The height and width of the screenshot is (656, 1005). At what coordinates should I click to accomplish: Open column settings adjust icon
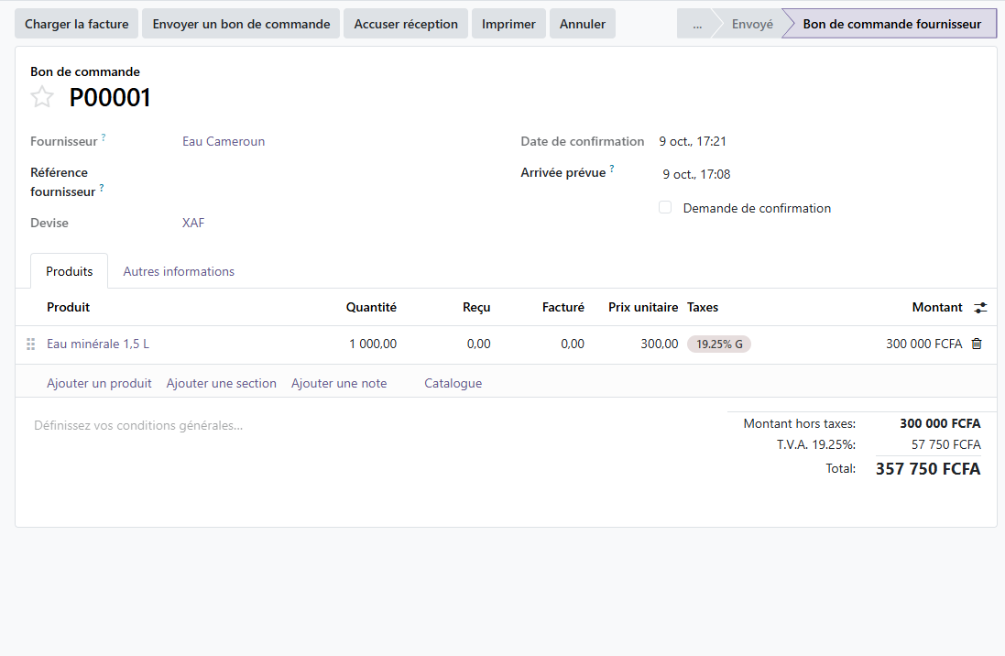pyautogui.click(x=980, y=308)
